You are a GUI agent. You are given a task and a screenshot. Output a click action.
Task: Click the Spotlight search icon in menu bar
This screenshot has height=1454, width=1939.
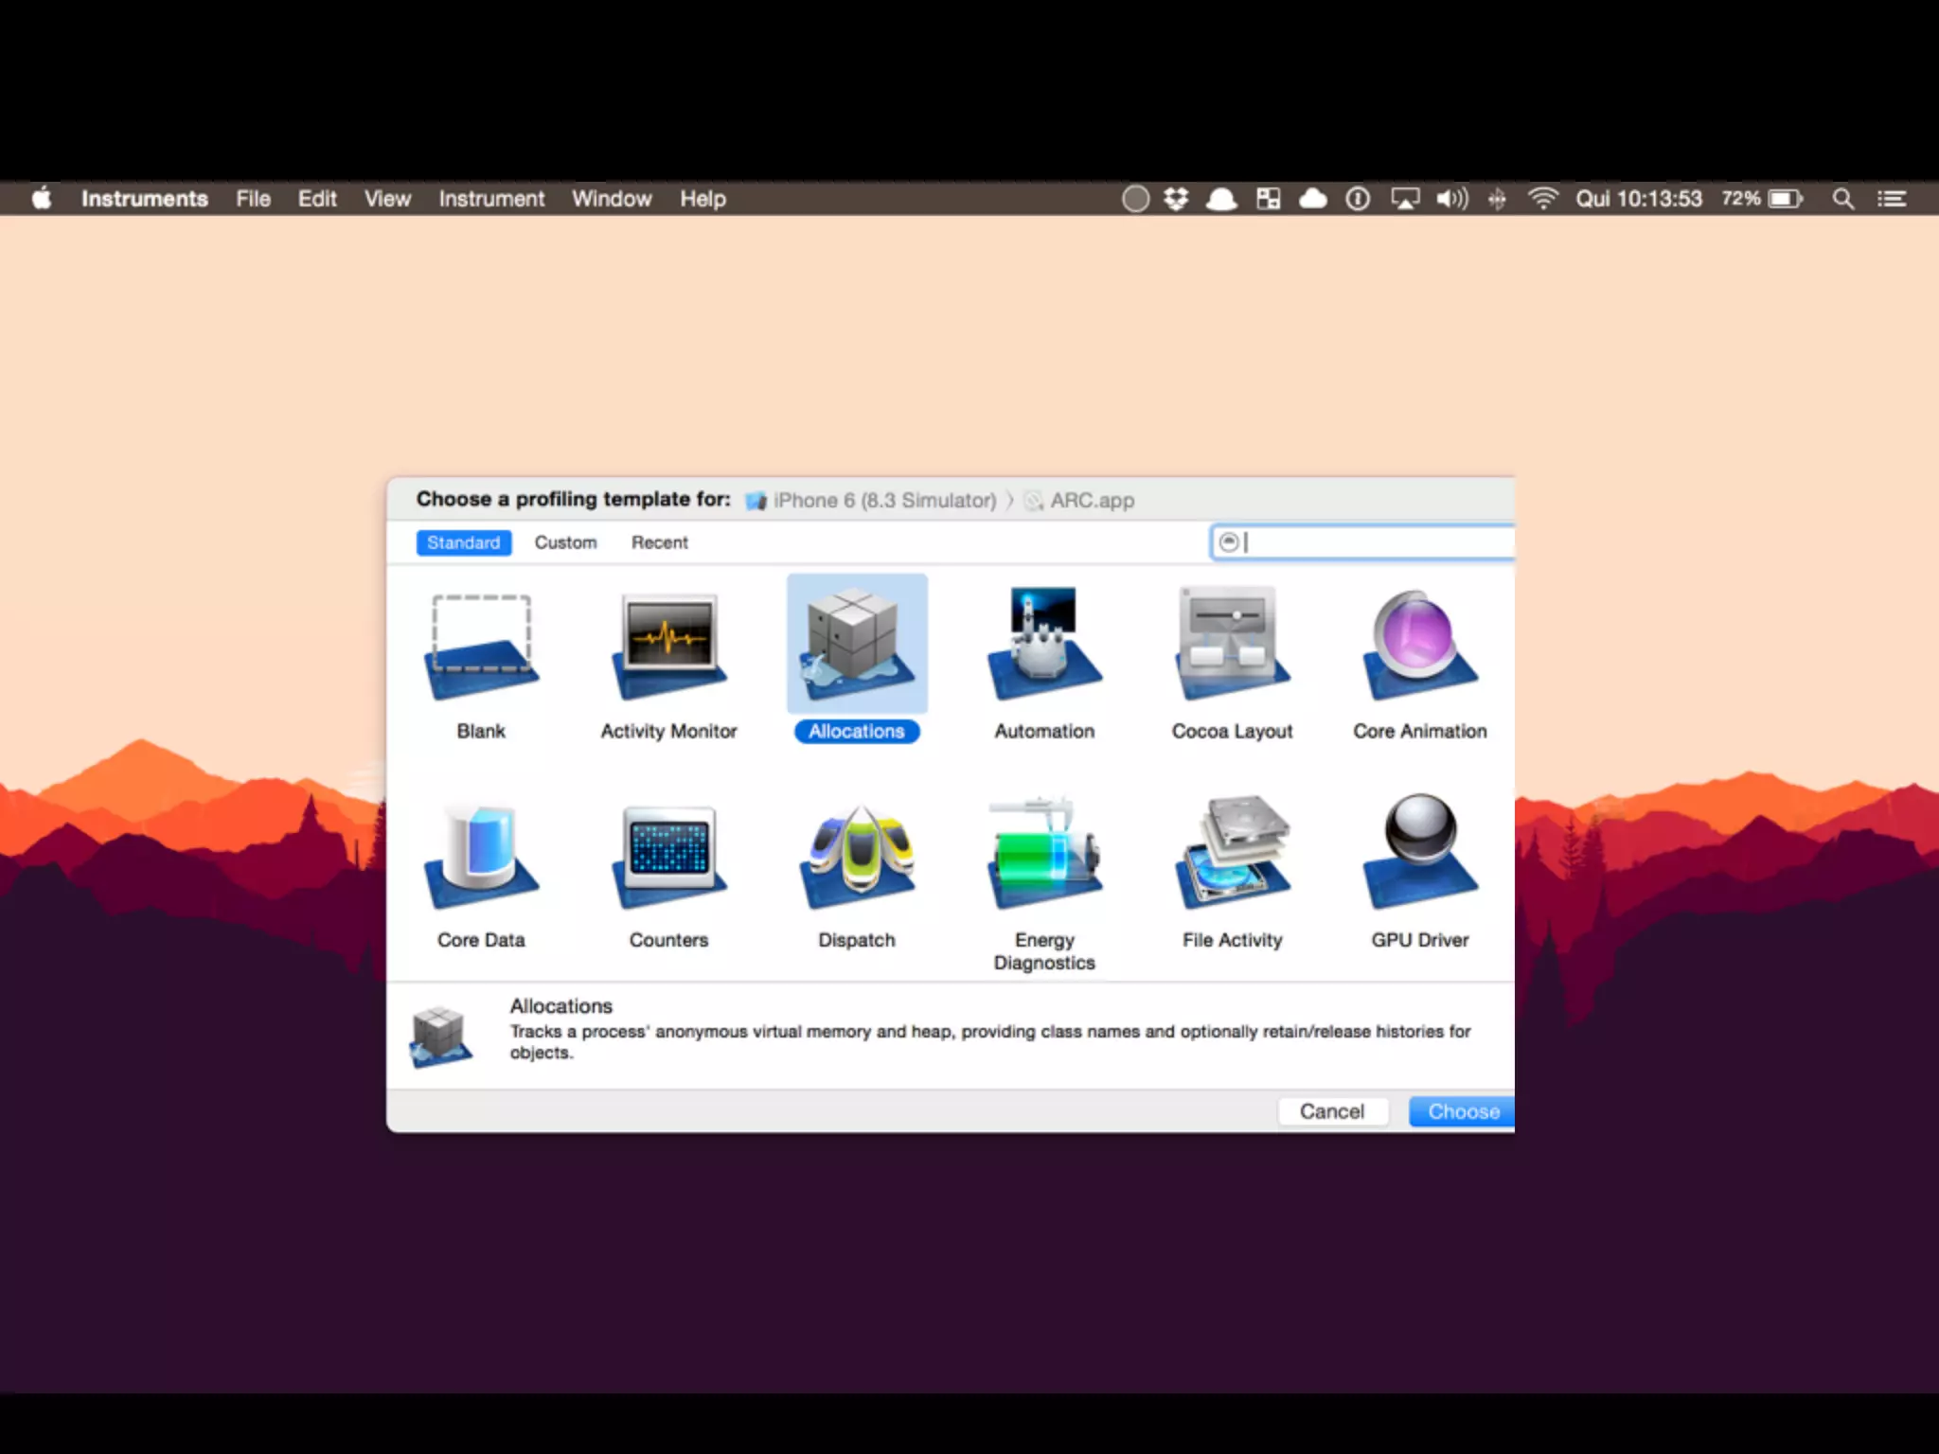(1841, 199)
